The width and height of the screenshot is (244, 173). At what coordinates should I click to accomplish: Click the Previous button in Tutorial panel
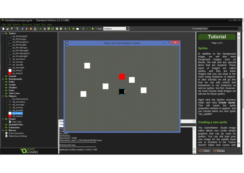coord(219,151)
